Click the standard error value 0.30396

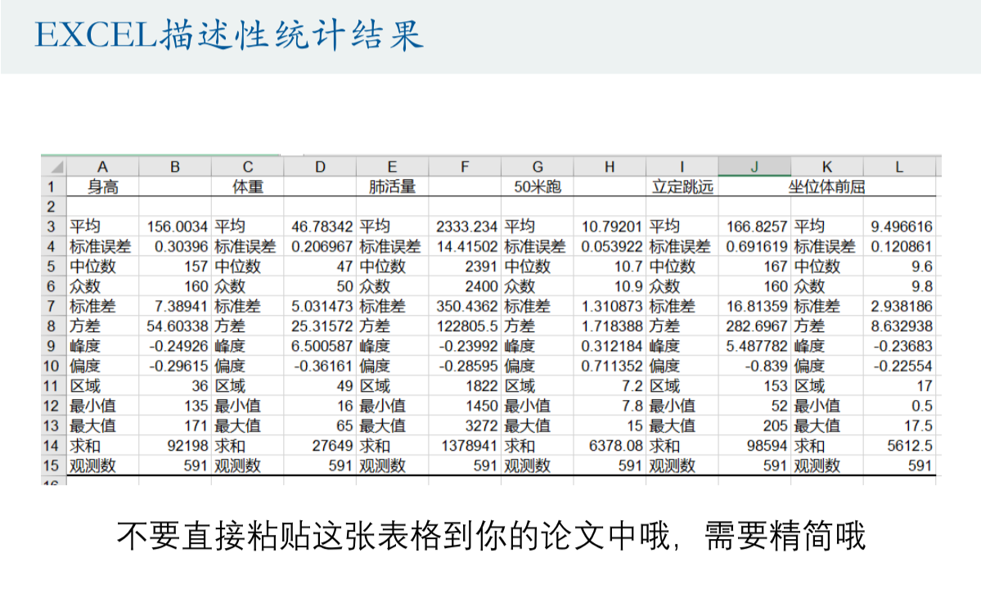(181, 246)
